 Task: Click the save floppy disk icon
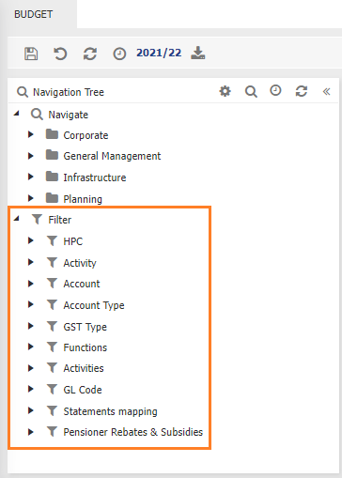pos(31,54)
